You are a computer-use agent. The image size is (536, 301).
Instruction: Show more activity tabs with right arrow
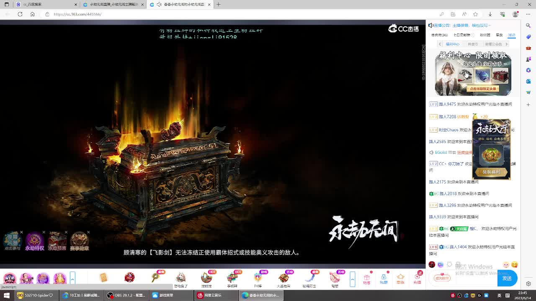click(506, 44)
